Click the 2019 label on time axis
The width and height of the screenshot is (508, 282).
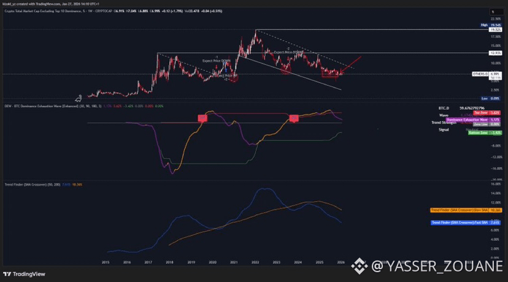pyautogui.click(x=191, y=262)
